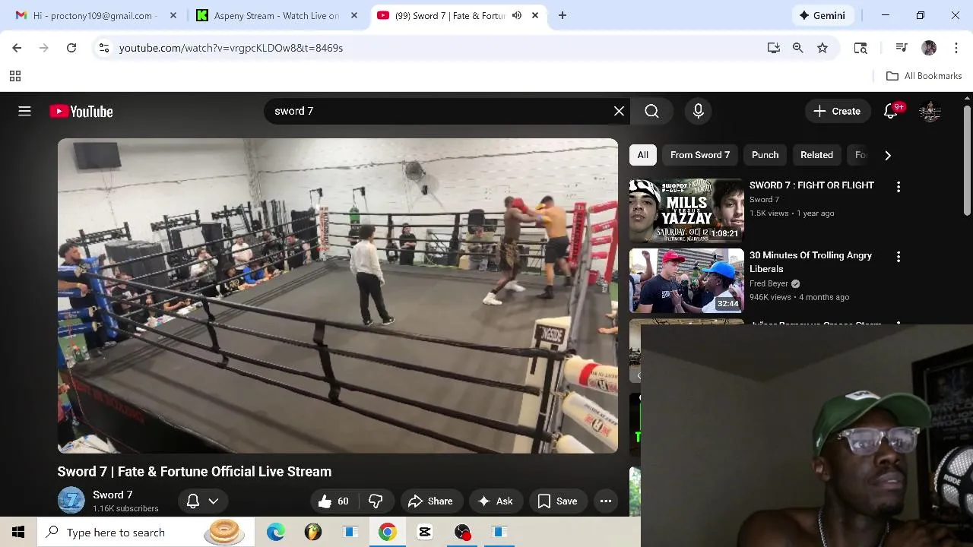Open the YouTube guide hamburger menu
The width and height of the screenshot is (973, 547).
(24, 111)
